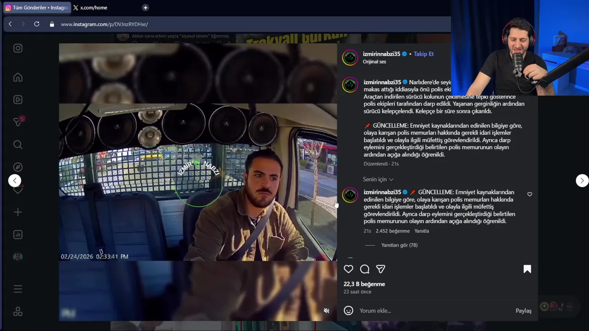Open hamburger More menu in sidebar
This screenshot has height=331, width=589.
[18, 289]
